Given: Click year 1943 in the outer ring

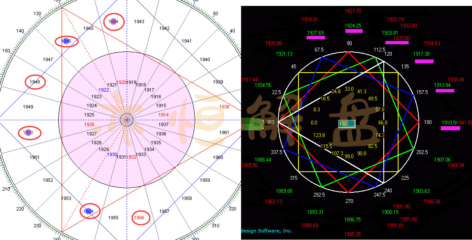Looking at the screenshot, I should tap(139, 22).
